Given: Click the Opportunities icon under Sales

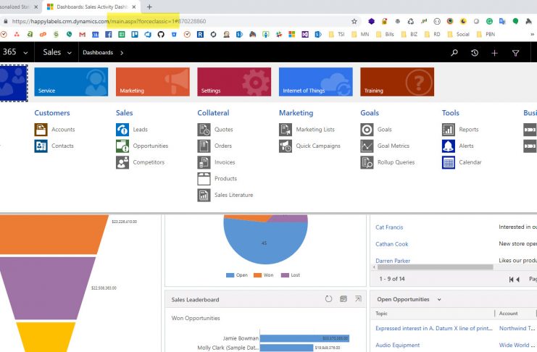Looking at the screenshot, I should pyautogui.click(x=122, y=146).
